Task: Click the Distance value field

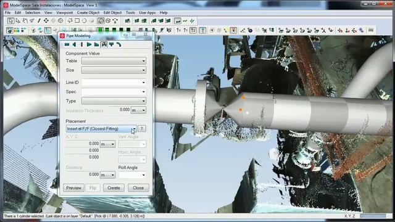Action: [x=83, y=175]
